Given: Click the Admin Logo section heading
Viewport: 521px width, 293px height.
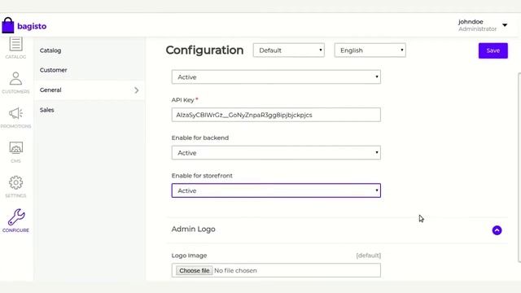Looking at the screenshot, I should (x=194, y=230).
